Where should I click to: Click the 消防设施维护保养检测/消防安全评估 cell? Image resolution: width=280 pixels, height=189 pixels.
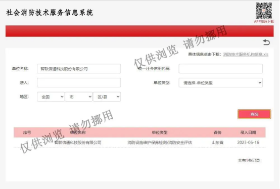click(160, 143)
